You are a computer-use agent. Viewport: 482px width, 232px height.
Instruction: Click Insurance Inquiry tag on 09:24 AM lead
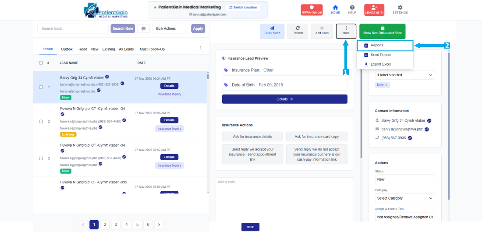tap(170, 95)
